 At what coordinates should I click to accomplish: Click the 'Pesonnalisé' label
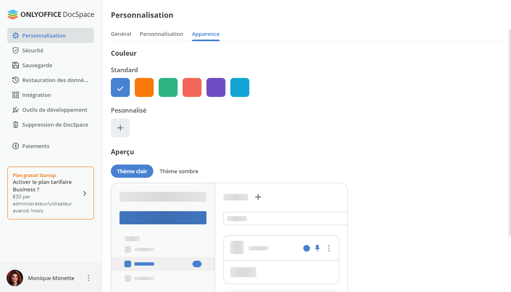tap(129, 111)
